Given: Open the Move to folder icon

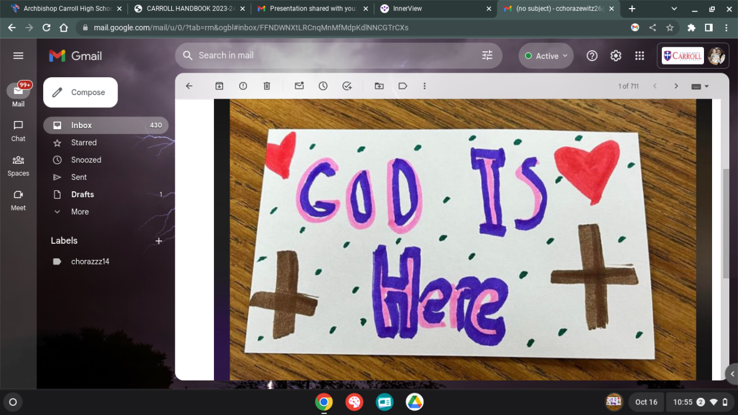Looking at the screenshot, I should pyautogui.click(x=379, y=86).
